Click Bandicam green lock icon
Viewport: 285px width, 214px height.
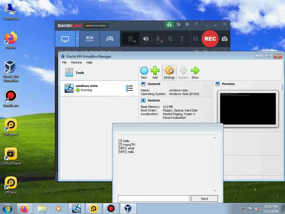(169, 25)
